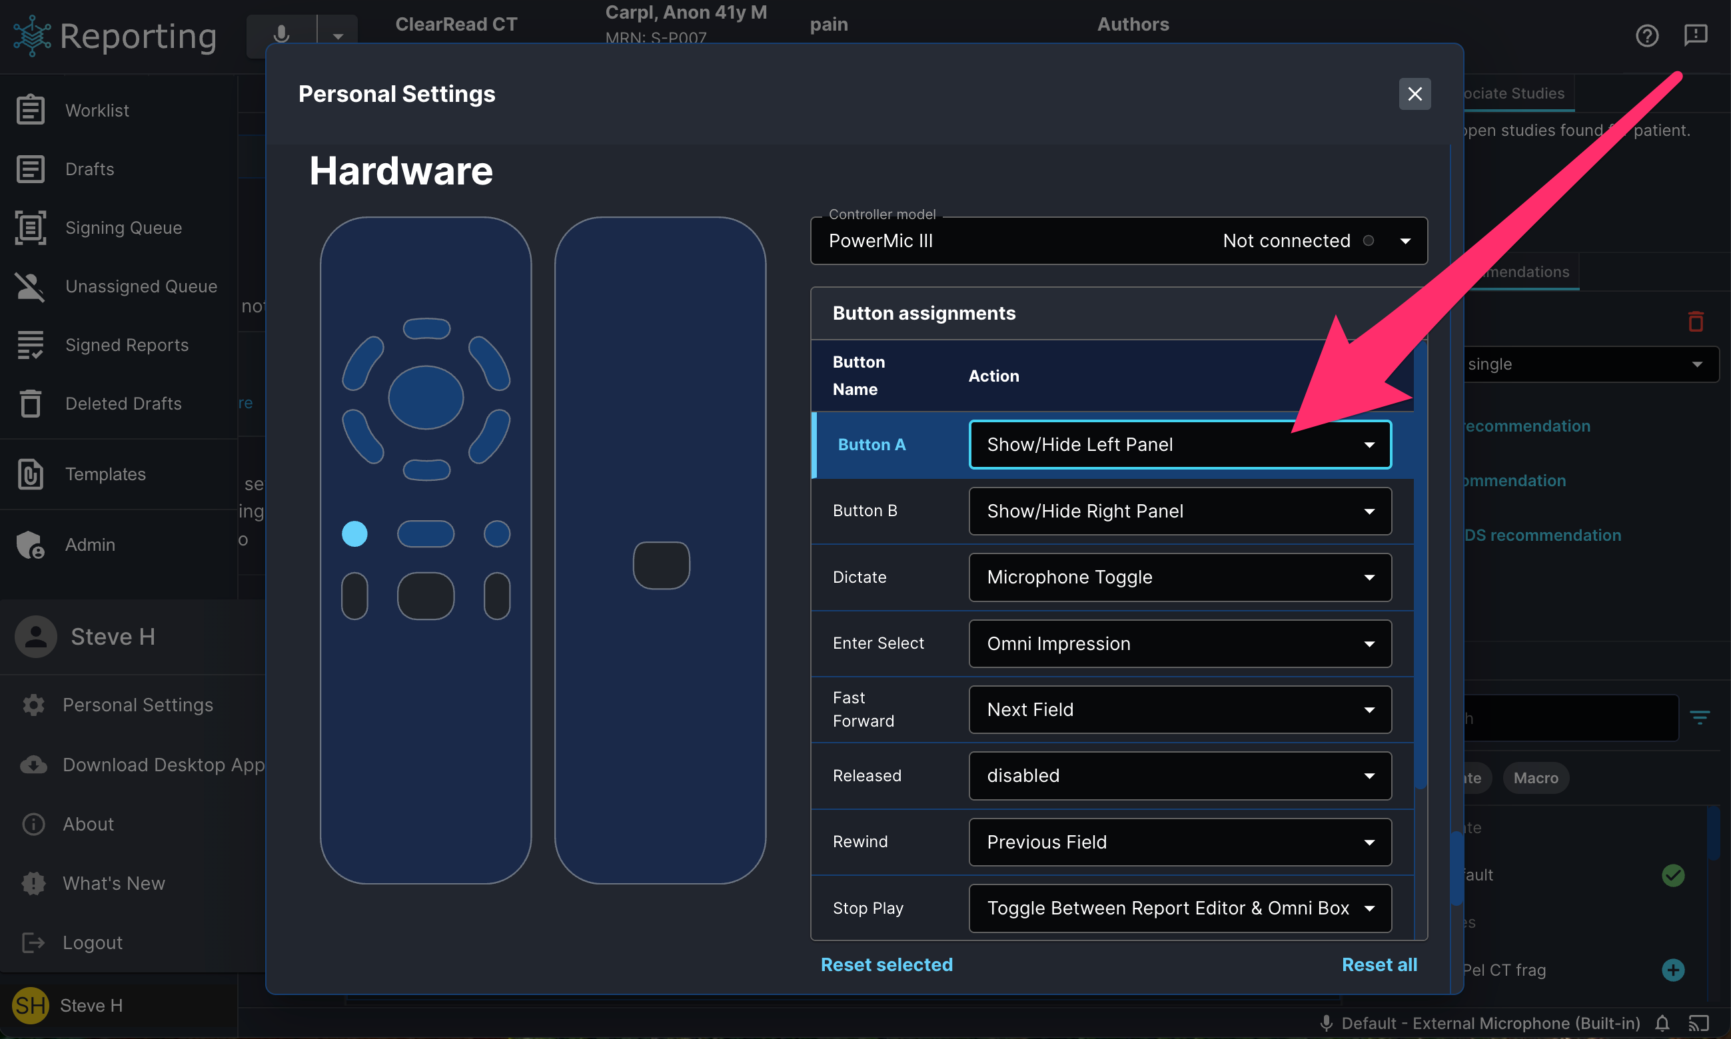
Task: Click Download Desktop App cloud icon
Action: coord(33,765)
